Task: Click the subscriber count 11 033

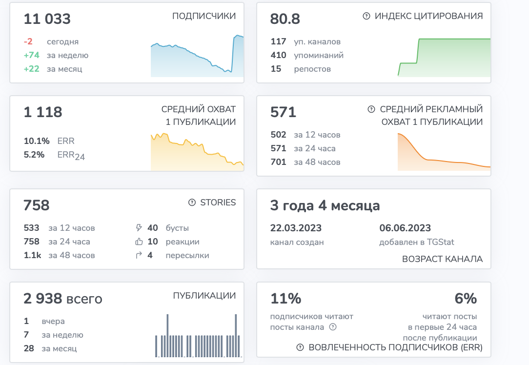Action: click(47, 19)
